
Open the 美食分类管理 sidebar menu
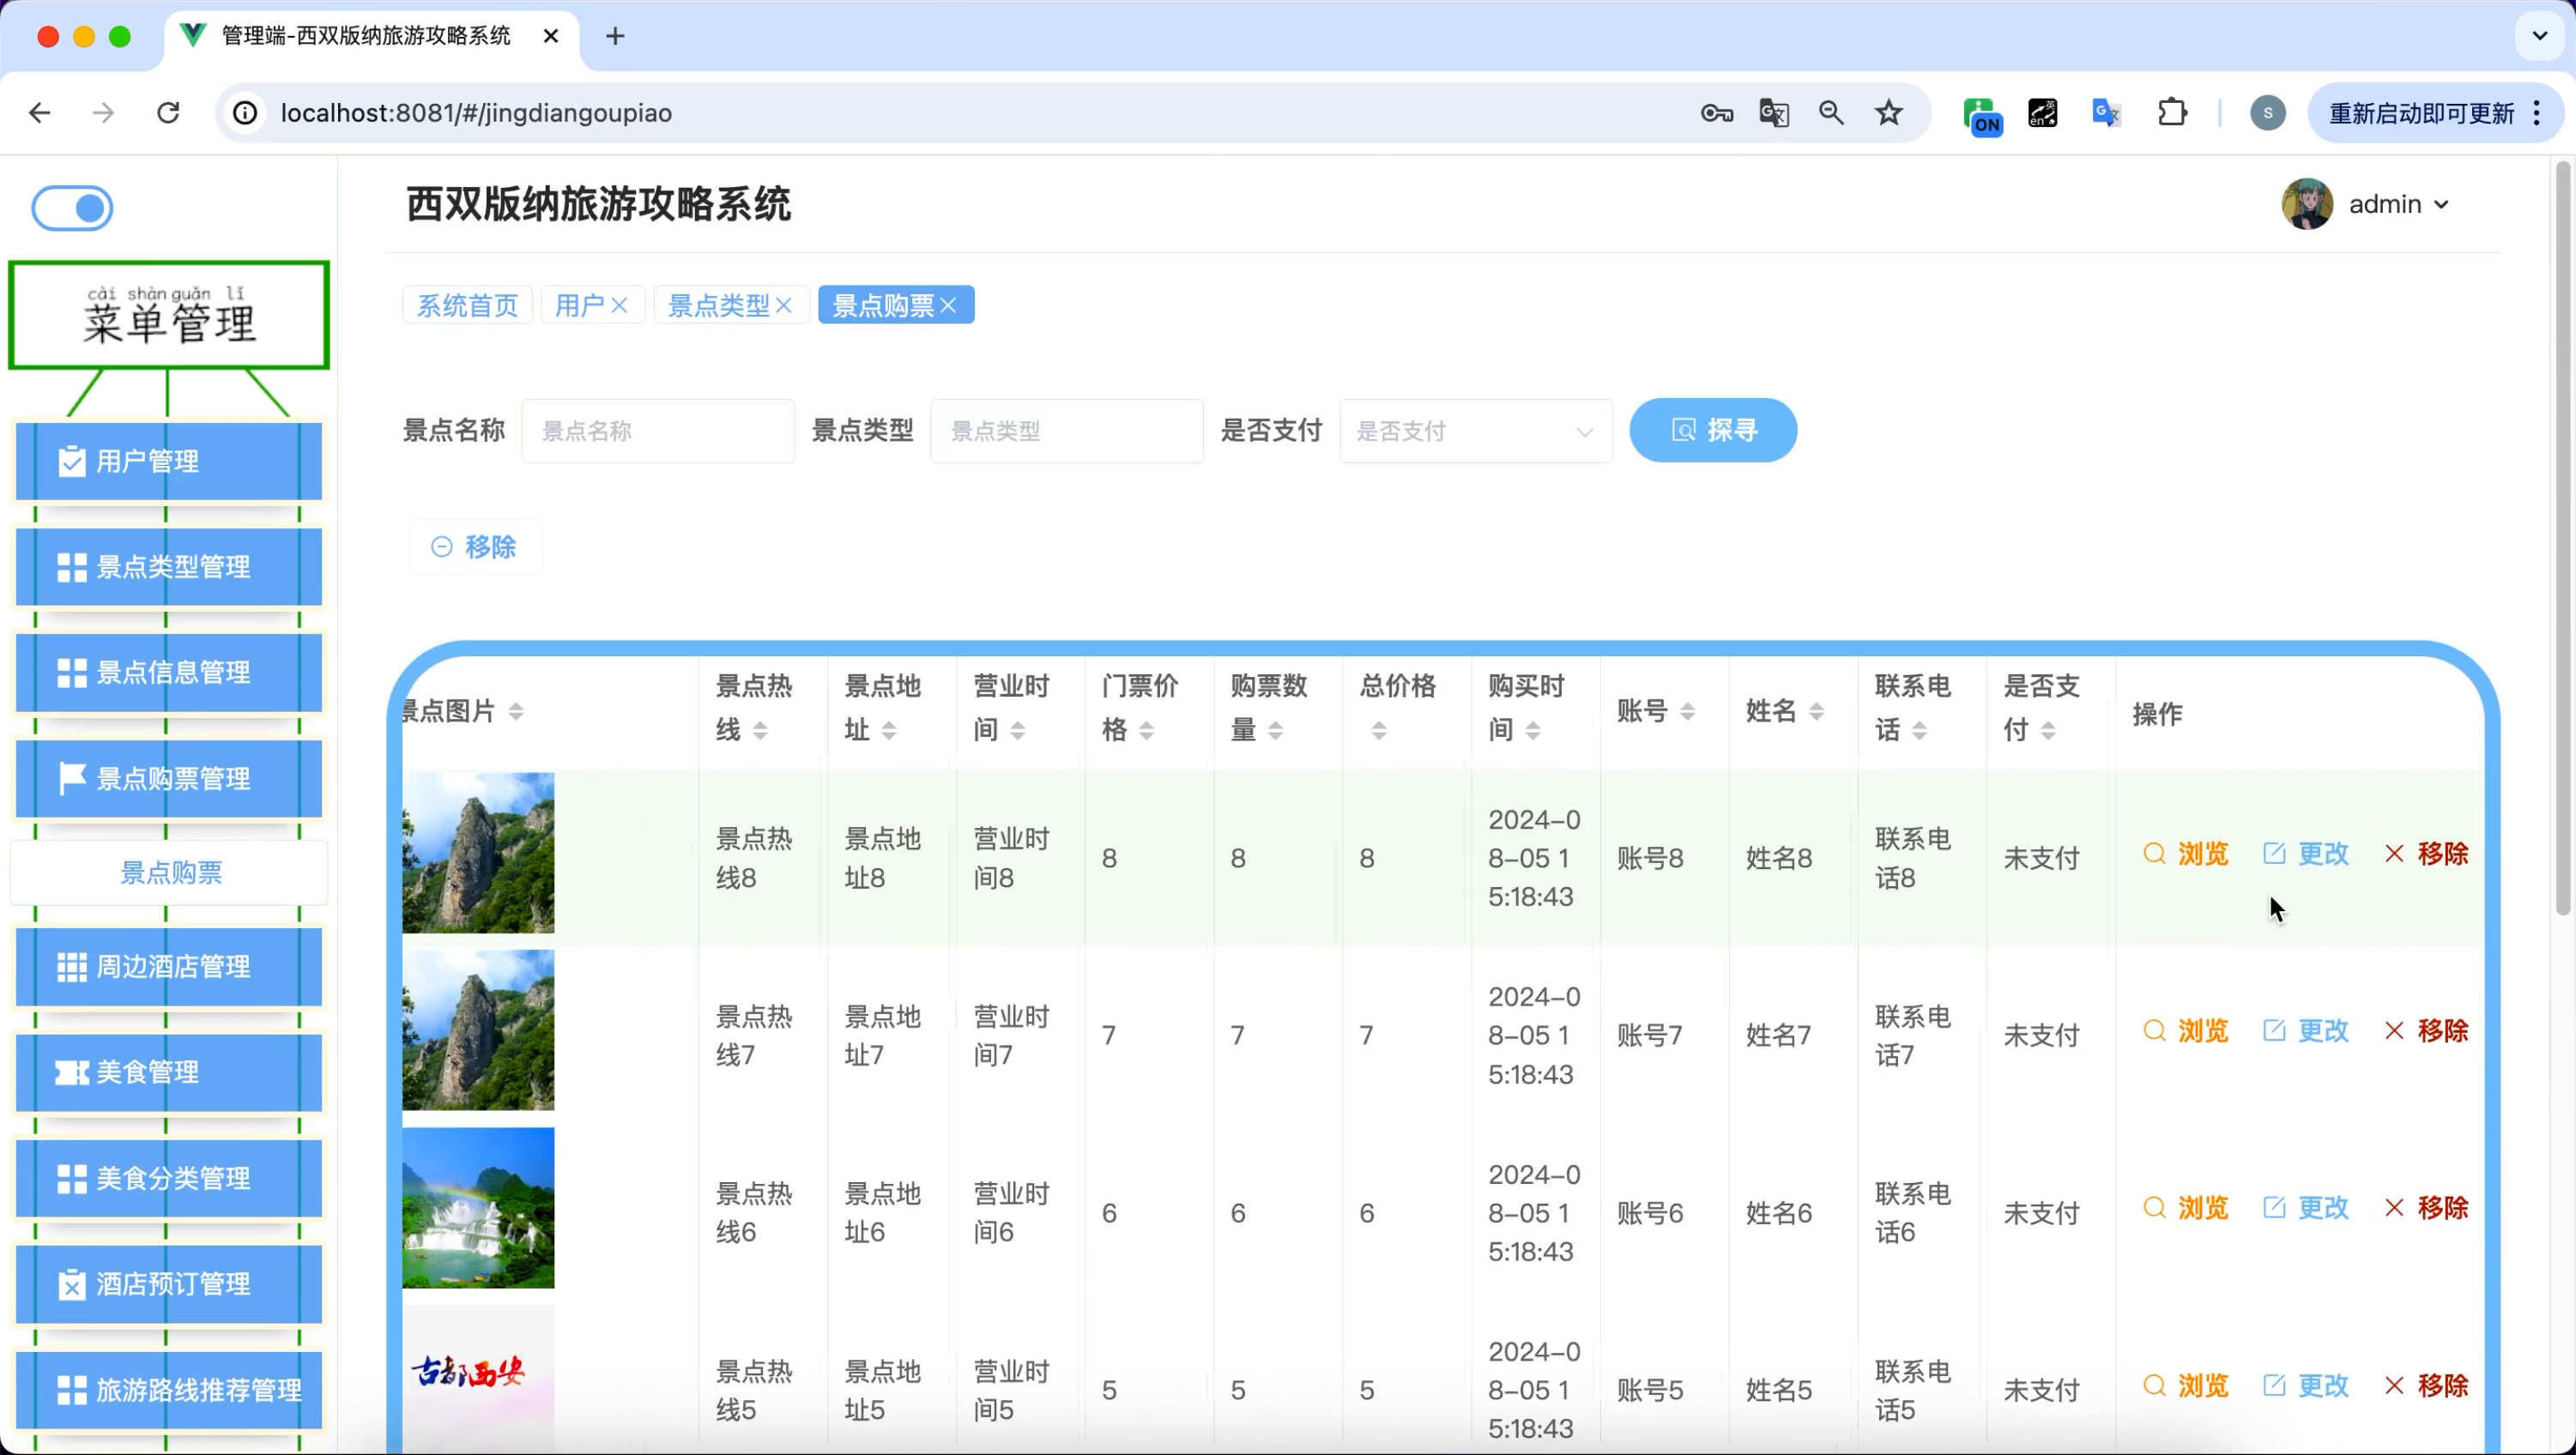pos(168,1178)
